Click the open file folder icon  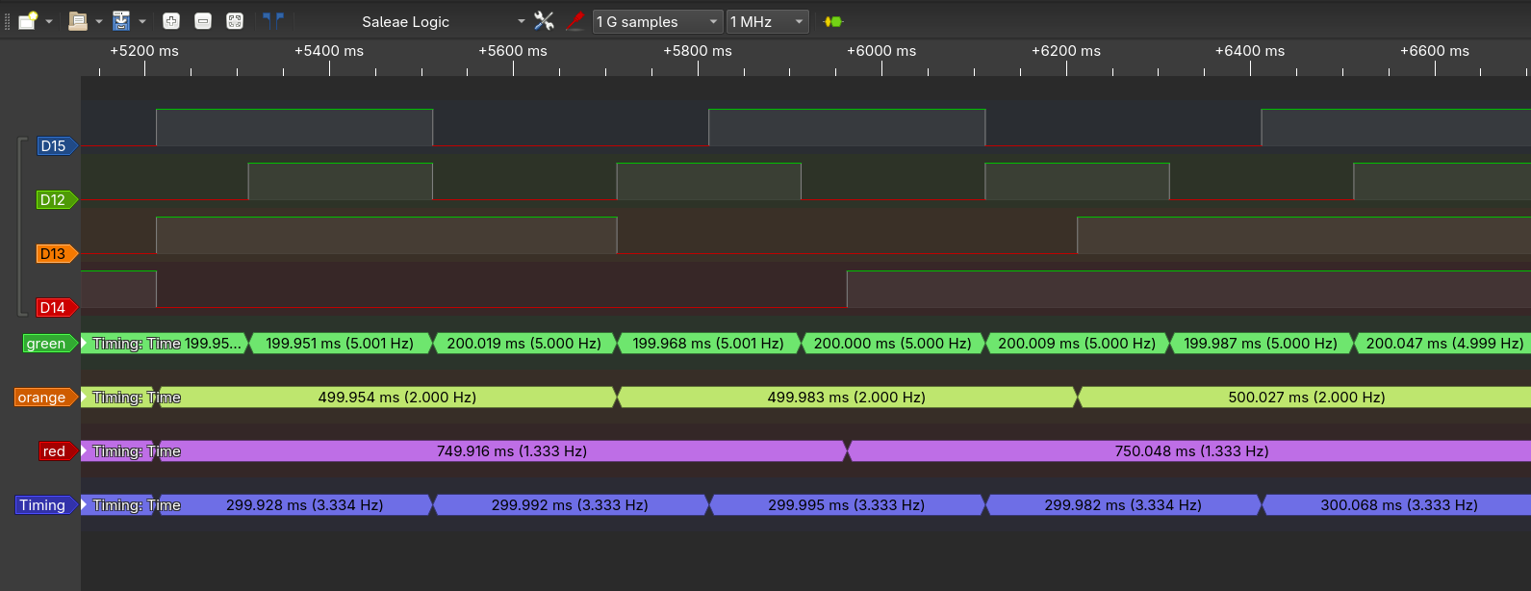[x=77, y=21]
